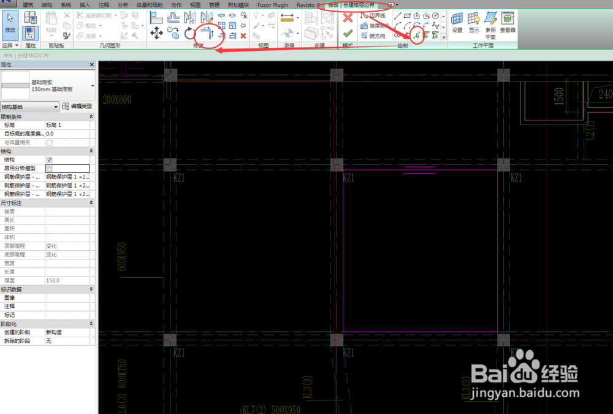Select the Circle draw tool
The height and width of the screenshot is (414, 613).
[435, 16]
